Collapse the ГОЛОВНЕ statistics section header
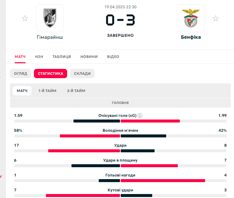234x198 pixels. pos(120,103)
